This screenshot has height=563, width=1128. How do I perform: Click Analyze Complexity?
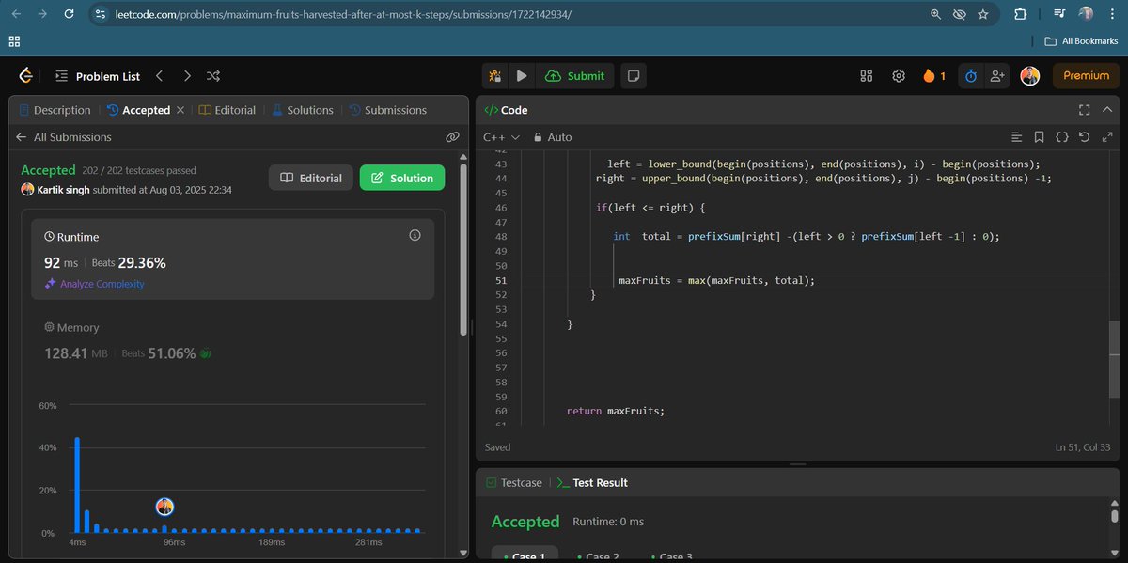[x=94, y=284]
